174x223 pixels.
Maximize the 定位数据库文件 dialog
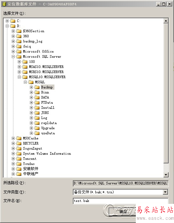pyautogui.click(x=164, y=4)
